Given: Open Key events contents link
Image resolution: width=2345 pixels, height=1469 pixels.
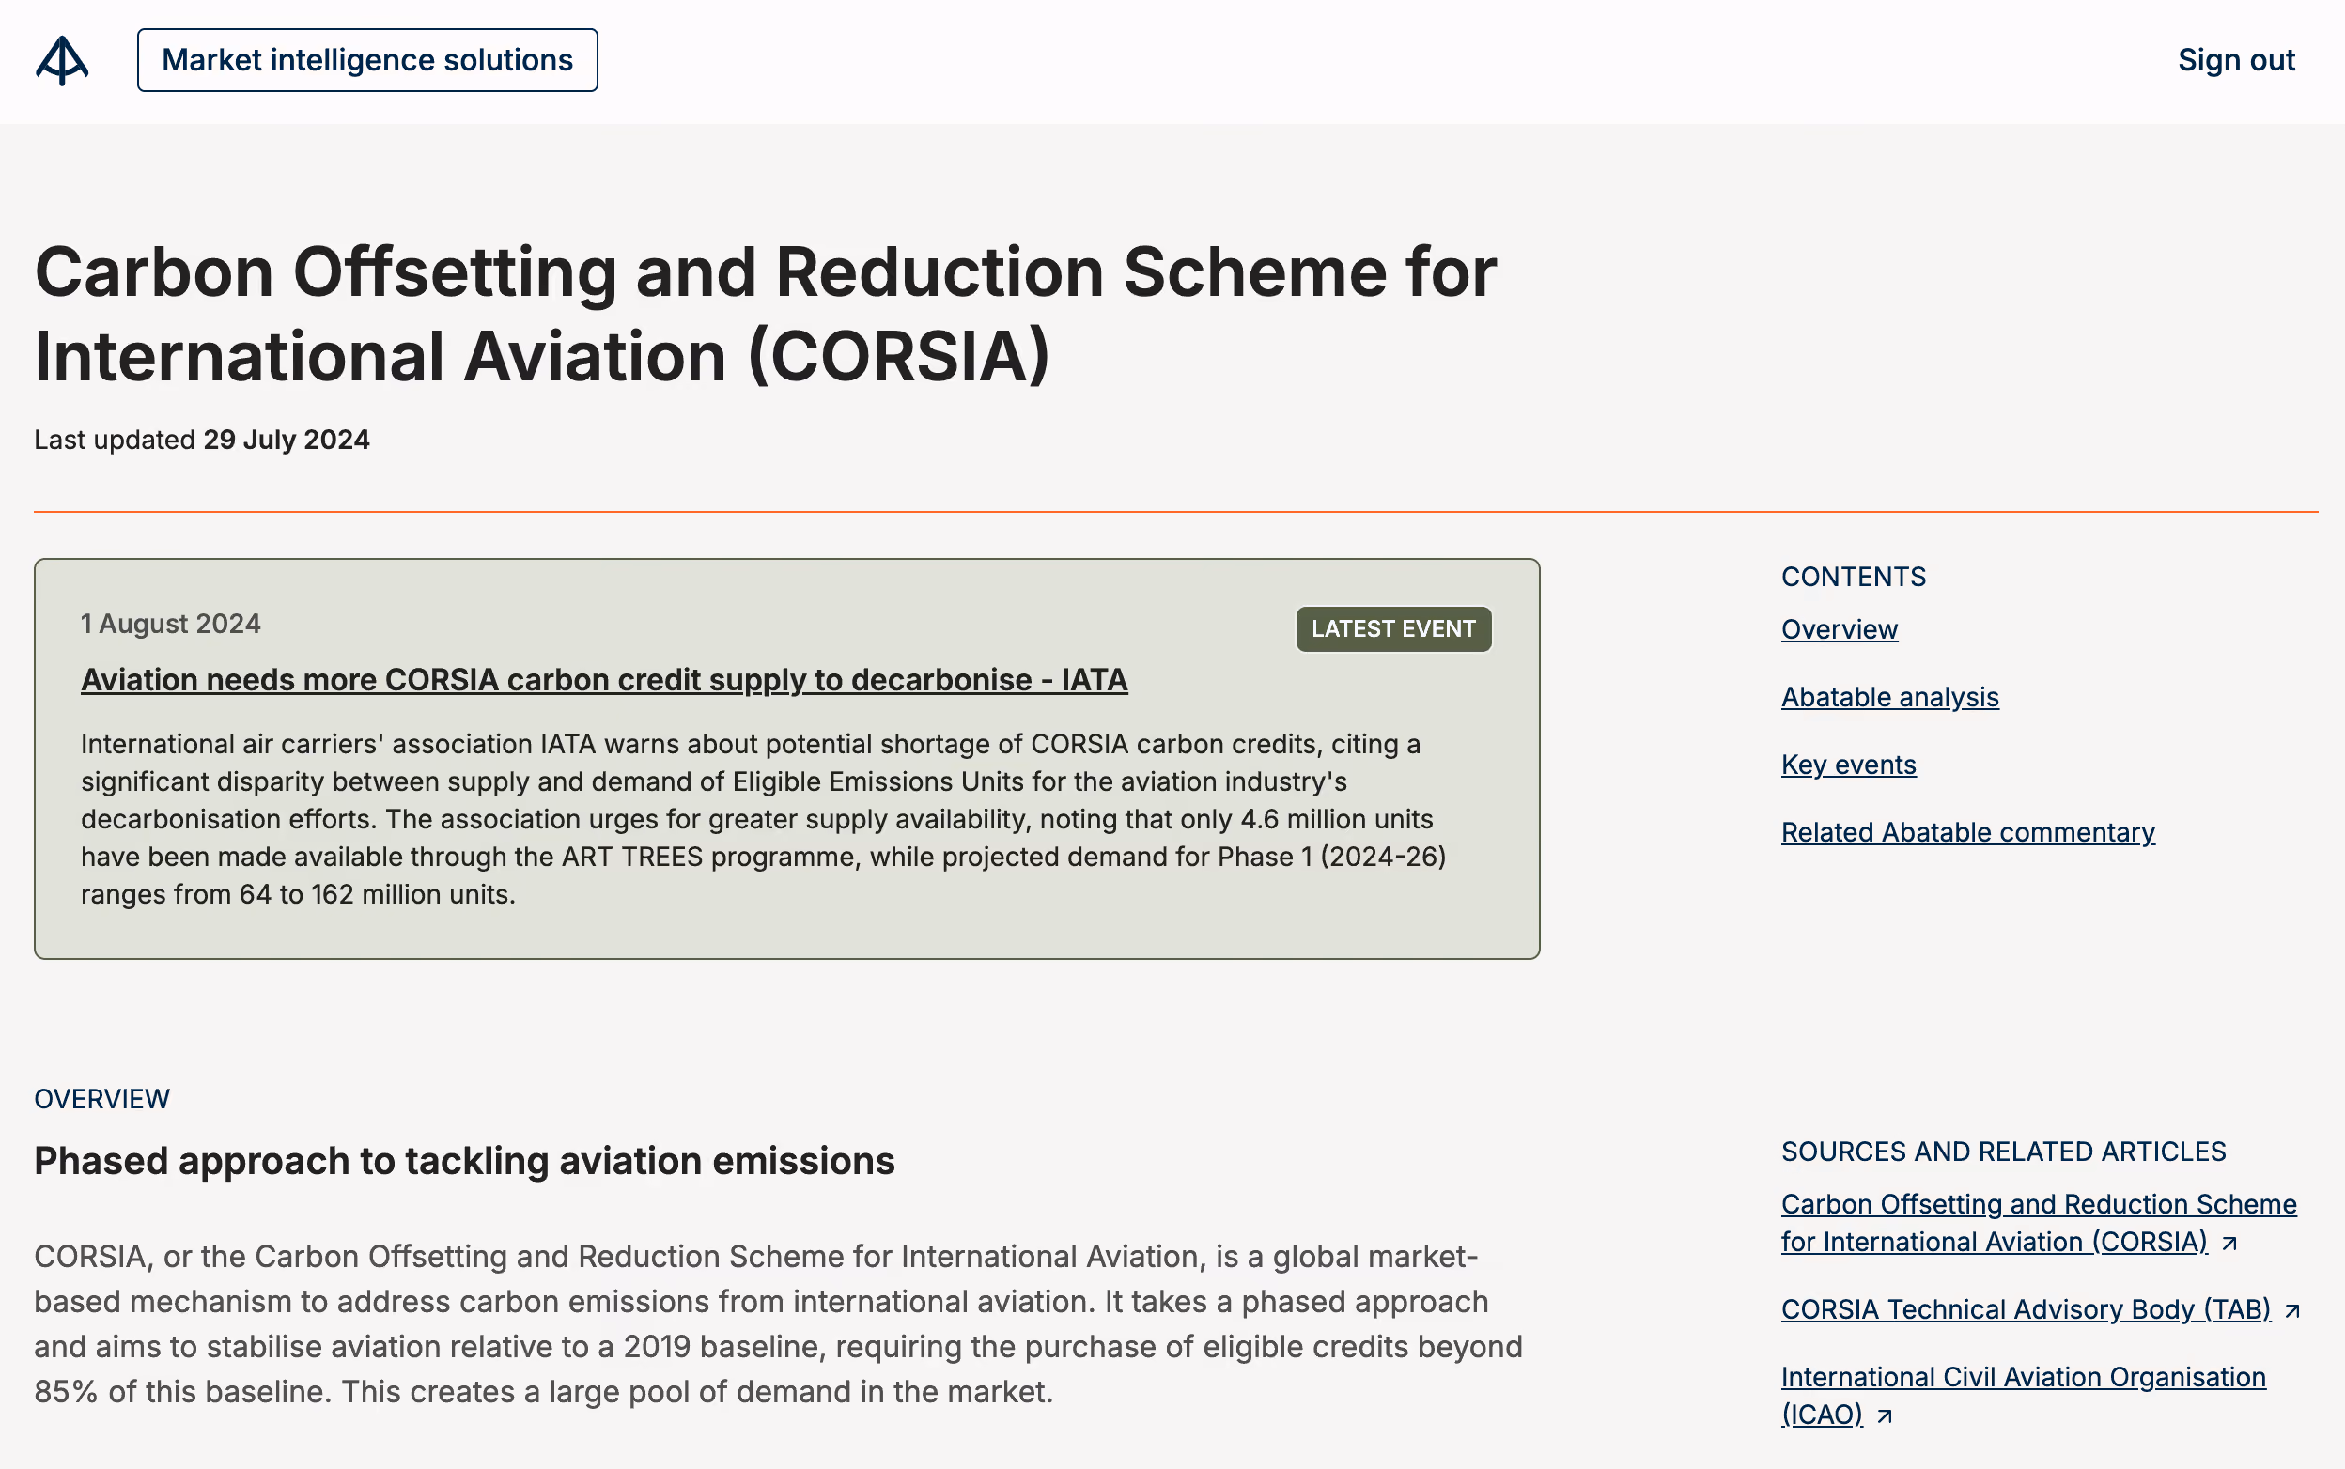Looking at the screenshot, I should (x=1847, y=765).
